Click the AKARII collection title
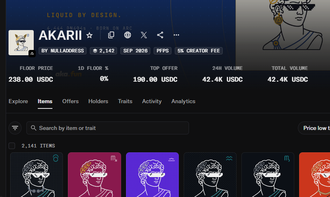Viewport: 330px width, 197px height. click(x=60, y=35)
